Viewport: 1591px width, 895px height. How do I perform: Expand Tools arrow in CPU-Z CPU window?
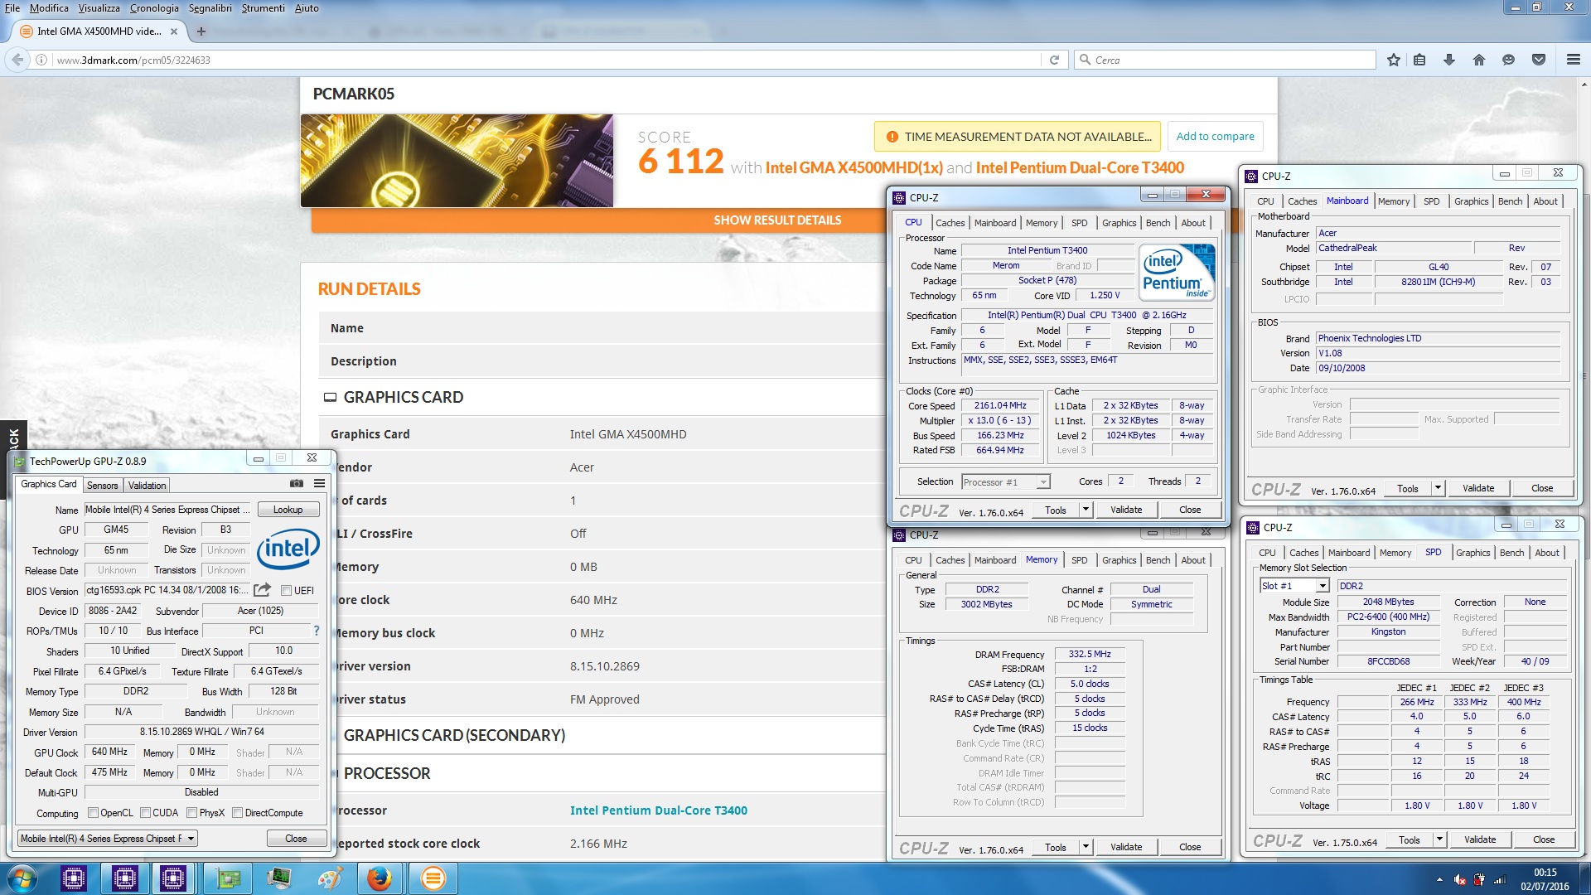pos(1086,510)
